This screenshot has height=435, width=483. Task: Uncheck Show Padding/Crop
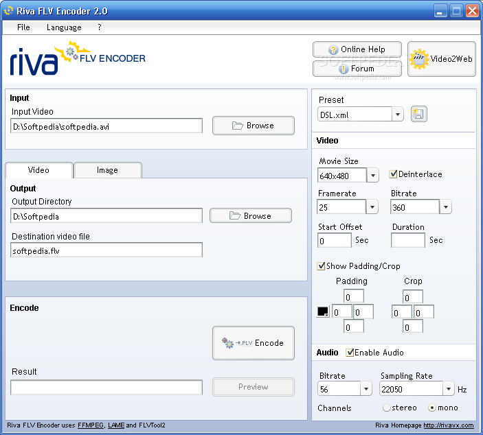(321, 266)
